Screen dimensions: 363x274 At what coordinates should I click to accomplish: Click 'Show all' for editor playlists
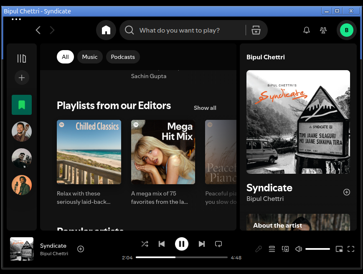click(205, 108)
